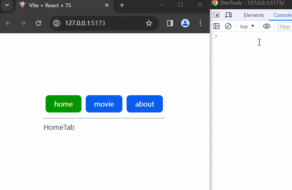
Task: Go back to the previous page
Action: click(x=8, y=23)
